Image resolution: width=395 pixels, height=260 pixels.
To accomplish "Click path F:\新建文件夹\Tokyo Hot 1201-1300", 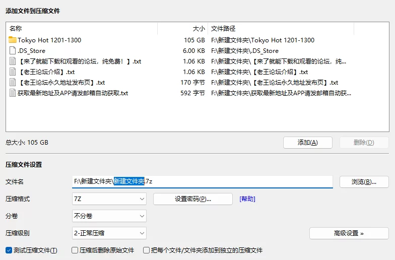I will (263, 40).
